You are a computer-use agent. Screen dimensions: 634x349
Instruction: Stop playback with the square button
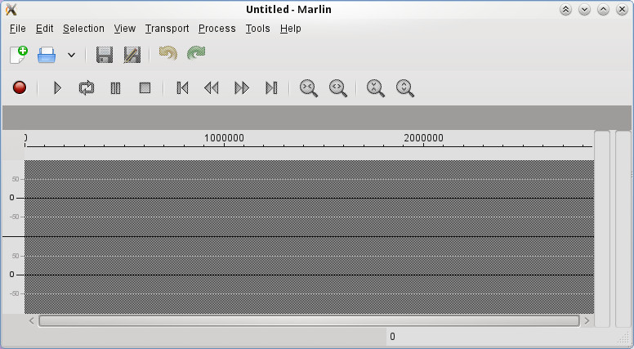tap(145, 87)
